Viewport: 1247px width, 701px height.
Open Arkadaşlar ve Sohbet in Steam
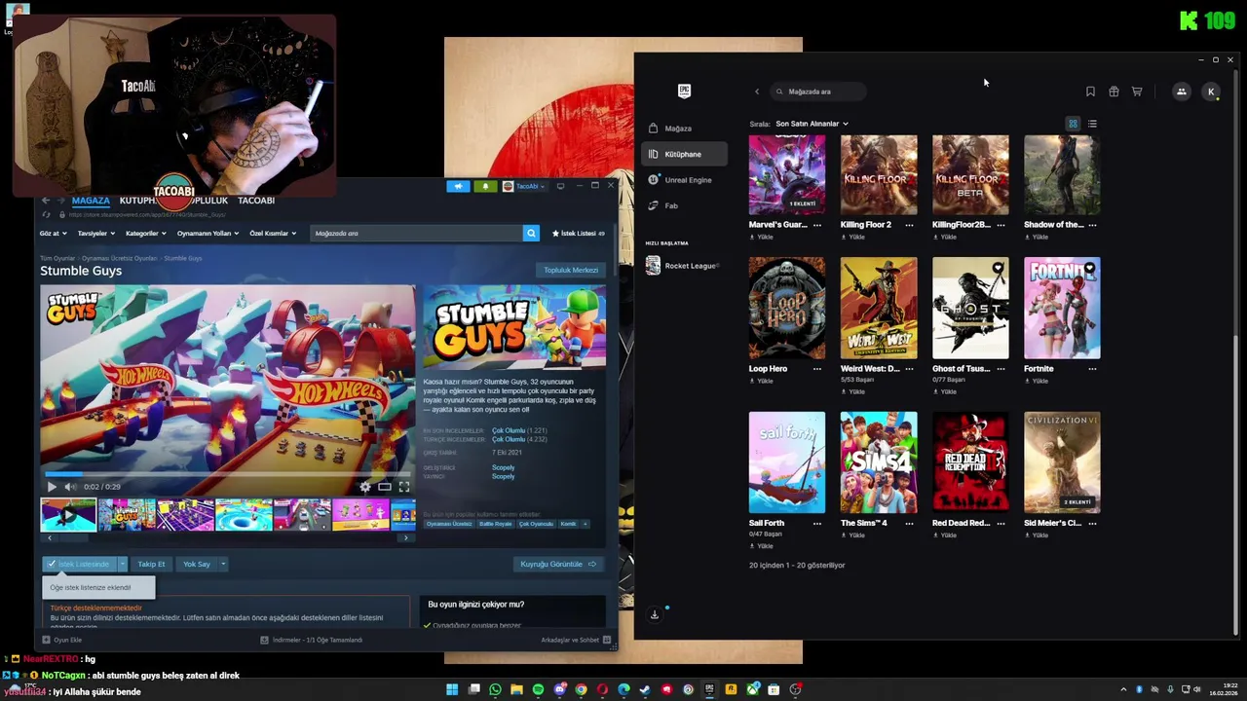pos(576,640)
